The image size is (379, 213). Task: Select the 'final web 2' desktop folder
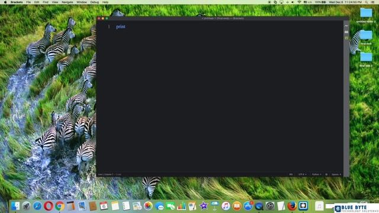pos(366,59)
